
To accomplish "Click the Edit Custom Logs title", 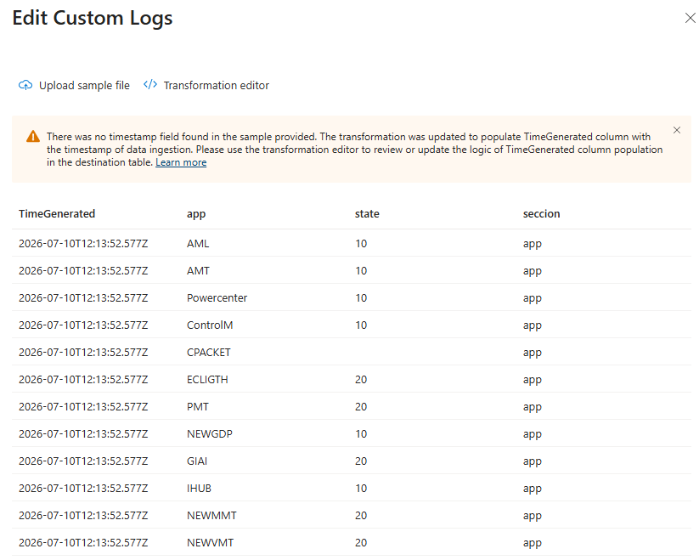I will coord(93,19).
